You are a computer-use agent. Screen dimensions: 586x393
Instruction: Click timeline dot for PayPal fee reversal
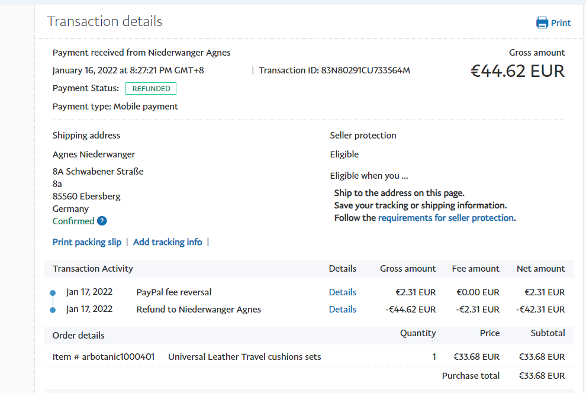[53, 293]
